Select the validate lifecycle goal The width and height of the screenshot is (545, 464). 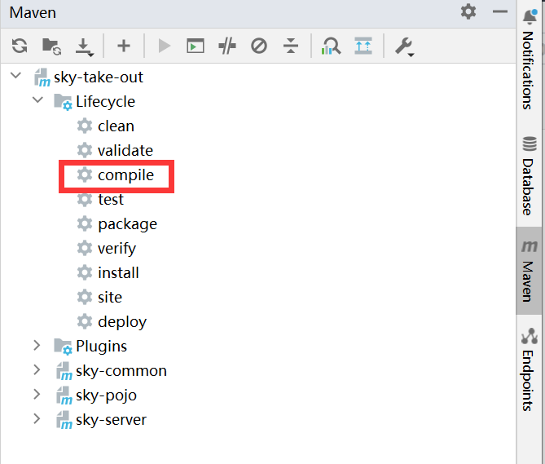115,150
